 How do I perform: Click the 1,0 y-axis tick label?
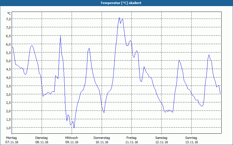coord(8,128)
